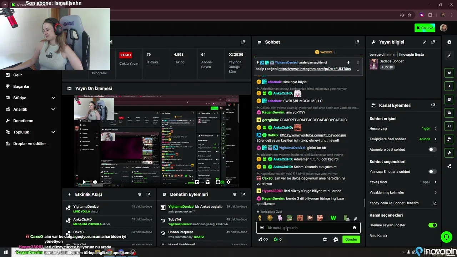Viewport: 457px width, 257px height.
Task: Toggle the channel actions widget in right sidebar
Action: click(x=449, y=139)
